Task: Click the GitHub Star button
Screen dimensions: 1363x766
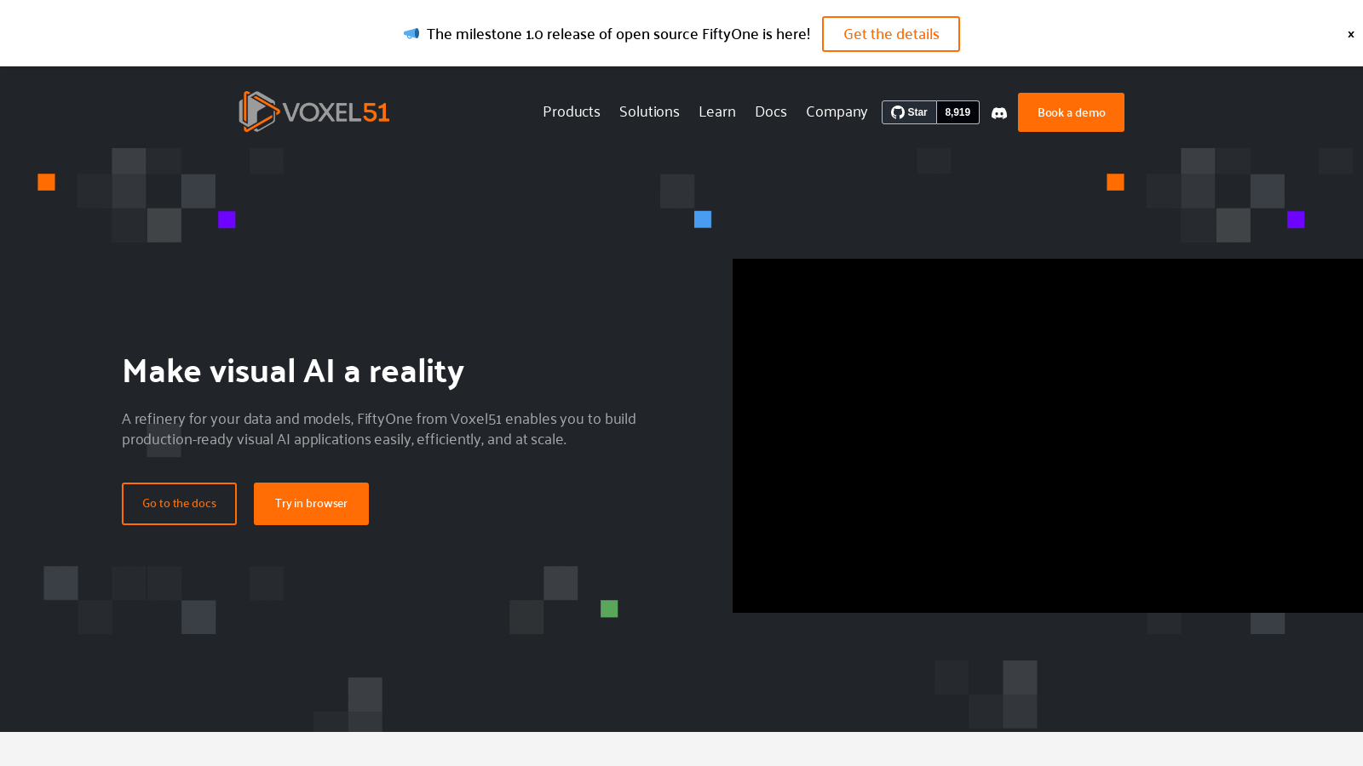Action: (909, 112)
